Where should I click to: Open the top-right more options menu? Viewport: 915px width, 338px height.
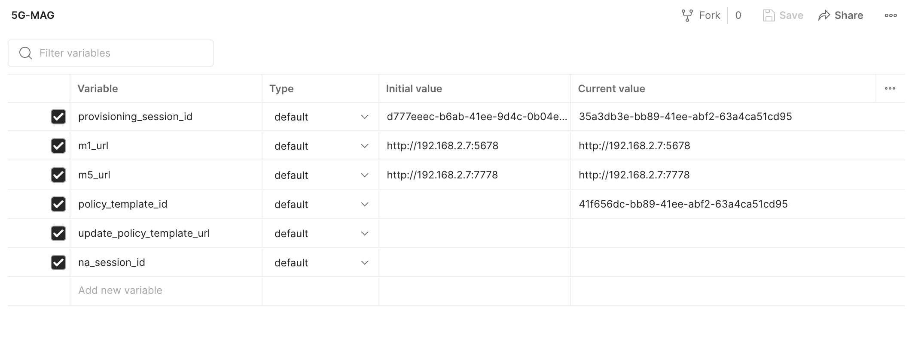coord(891,15)
